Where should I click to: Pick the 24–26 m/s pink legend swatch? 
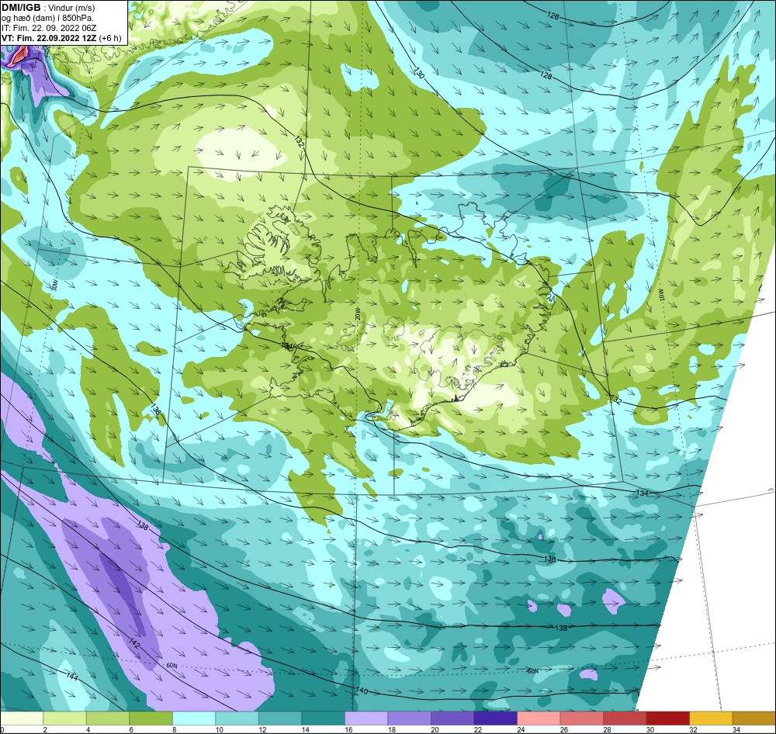coord(539,718)
